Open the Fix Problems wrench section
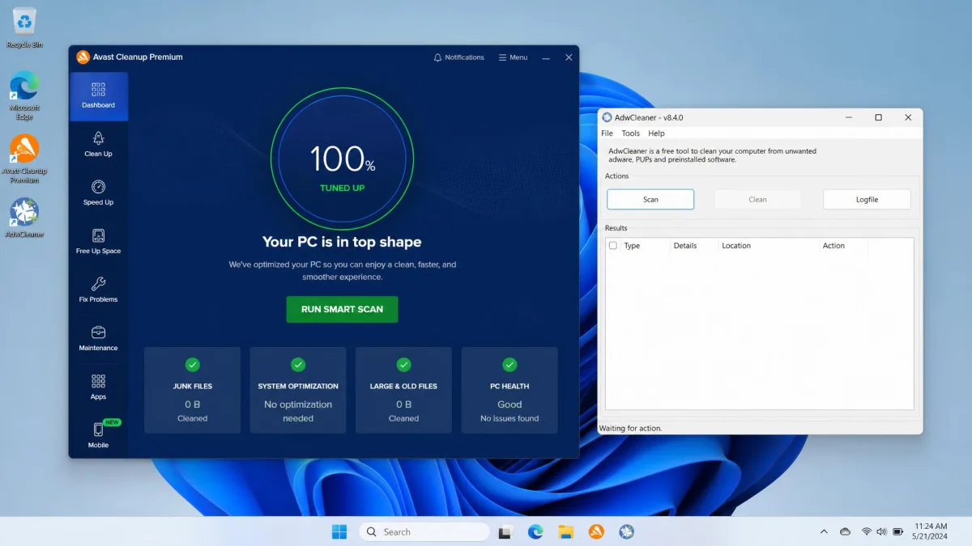 [x=99, y=290]
